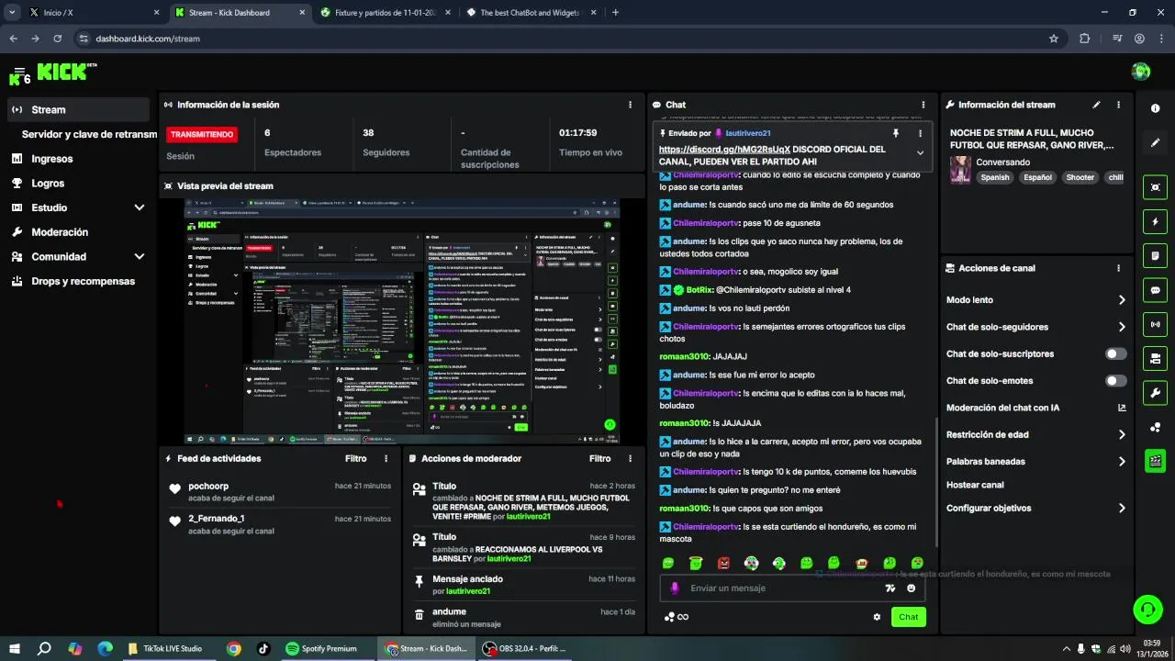Open options menu of Acciones de canal panel
The width and height of the screenshot is (1175, 661).
[1118, 268]
